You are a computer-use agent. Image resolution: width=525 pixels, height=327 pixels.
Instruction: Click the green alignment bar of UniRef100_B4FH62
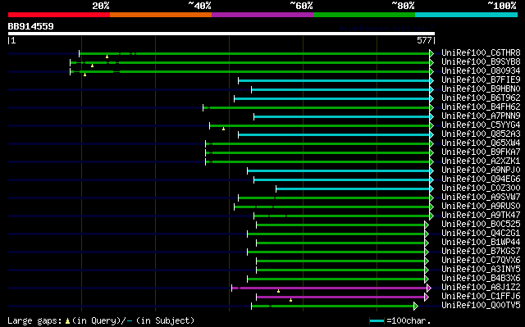pos(316,107)
